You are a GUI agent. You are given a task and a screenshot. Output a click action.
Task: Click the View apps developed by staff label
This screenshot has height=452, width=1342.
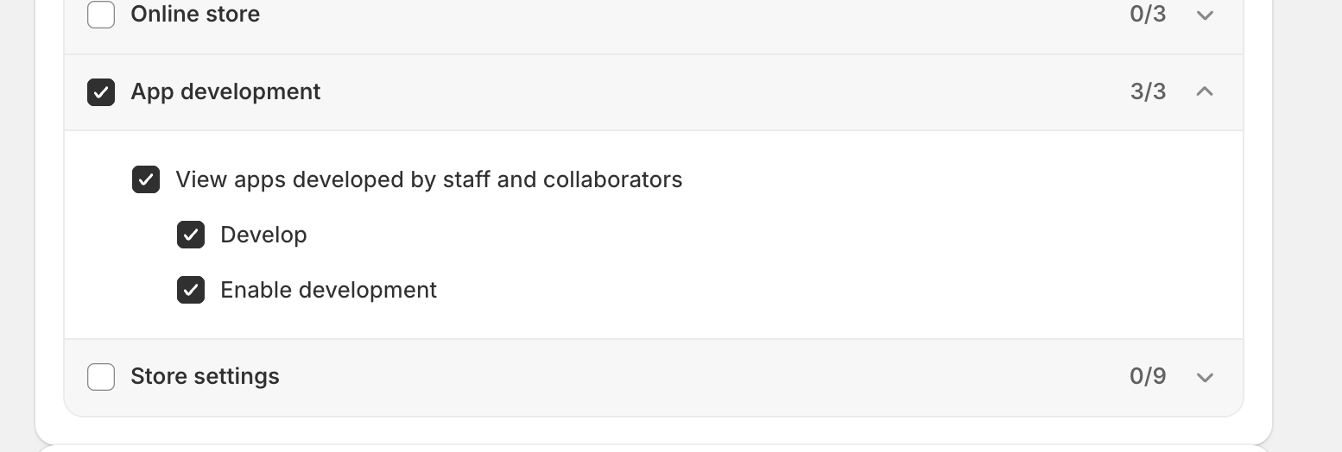428,179
